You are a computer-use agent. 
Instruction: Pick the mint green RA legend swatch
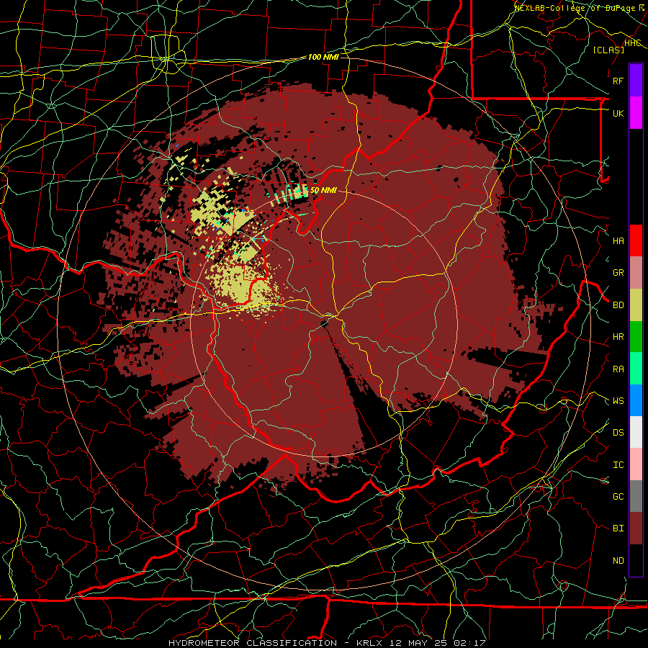coord(636,369)
